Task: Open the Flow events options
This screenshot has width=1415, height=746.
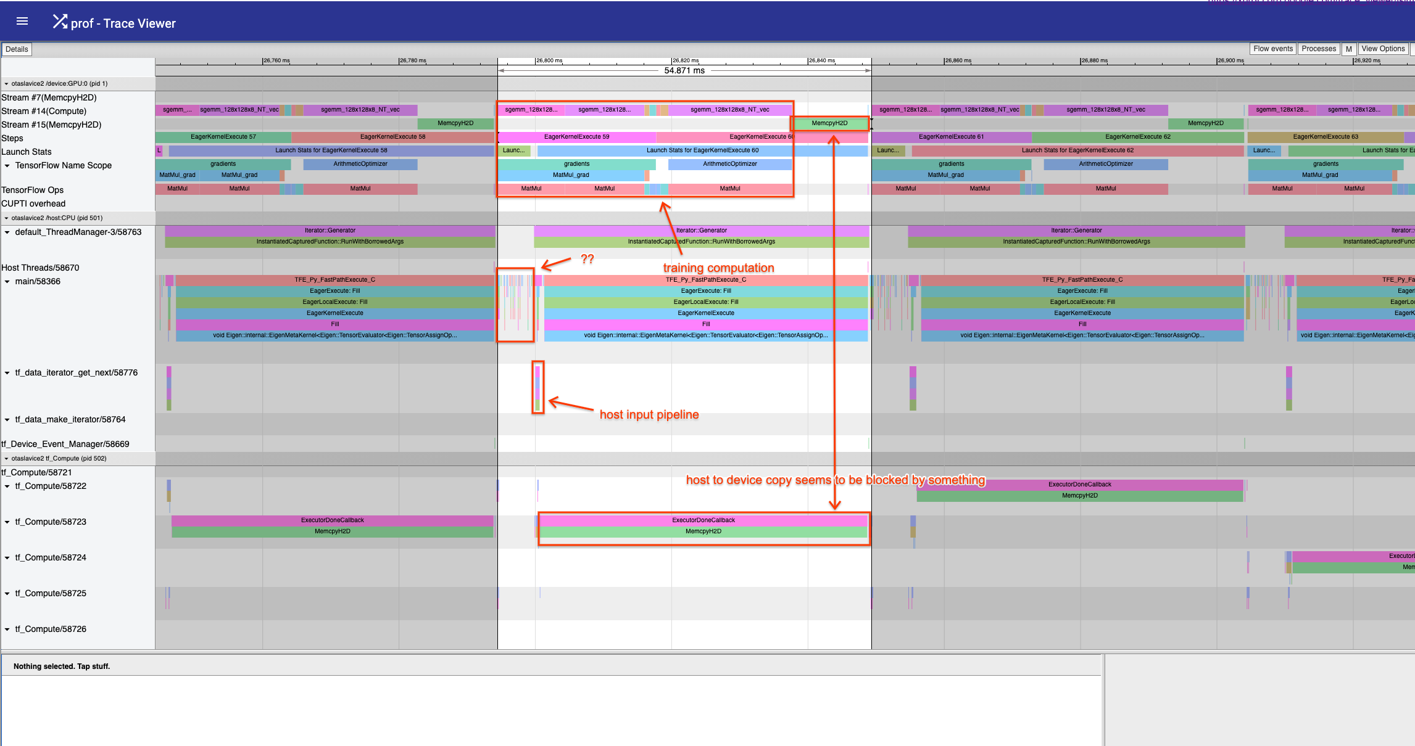Action: click(x=1272, y=48)
